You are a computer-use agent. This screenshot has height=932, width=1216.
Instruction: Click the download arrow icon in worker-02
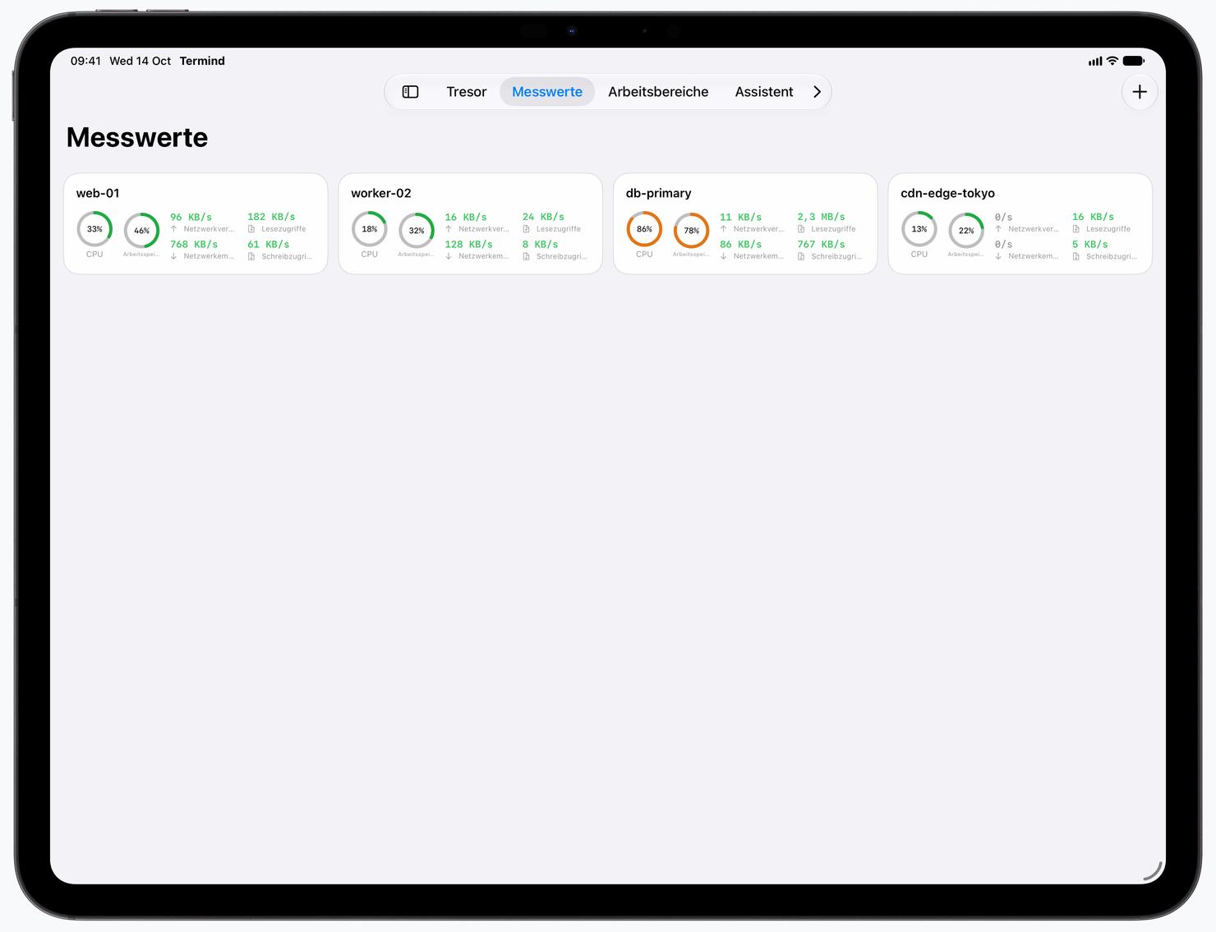(x=449, y=256)
